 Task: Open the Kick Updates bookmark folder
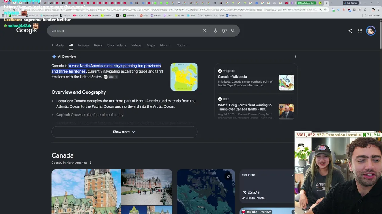tap(205, 15)
